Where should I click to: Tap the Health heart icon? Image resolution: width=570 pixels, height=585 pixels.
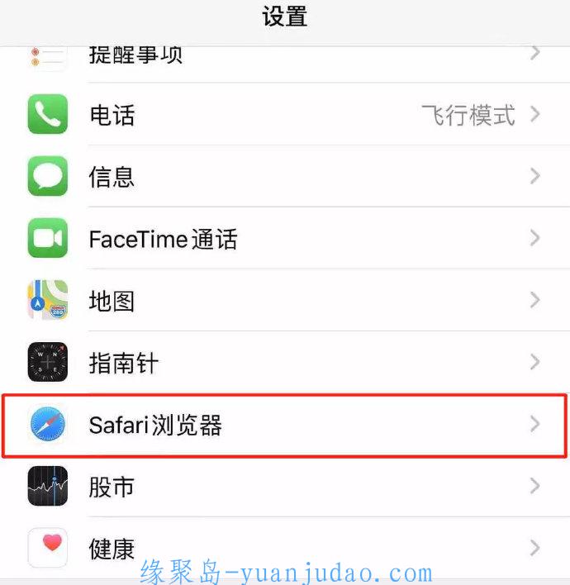[48, 548]
